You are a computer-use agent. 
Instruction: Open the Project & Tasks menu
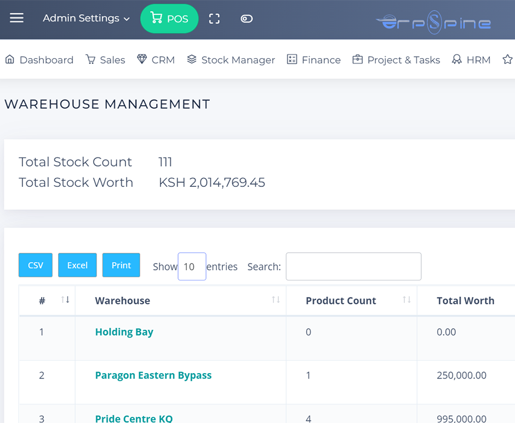pos(396,60)
